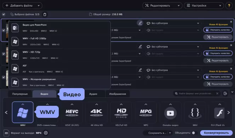The image size is (235, 138).
Task: Click Улучшить качество for third file
Action: (x=218, y=77)
